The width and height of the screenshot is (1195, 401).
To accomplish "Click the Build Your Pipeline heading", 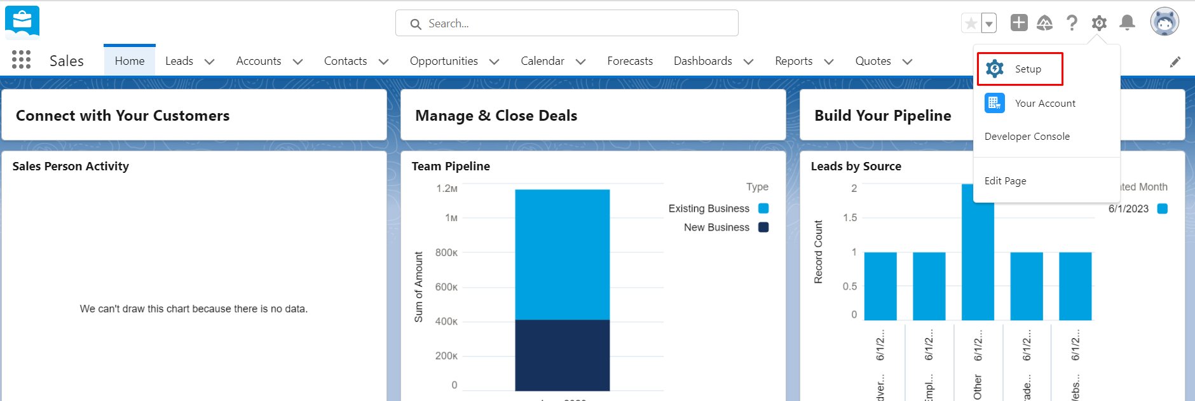I will 883,116.
